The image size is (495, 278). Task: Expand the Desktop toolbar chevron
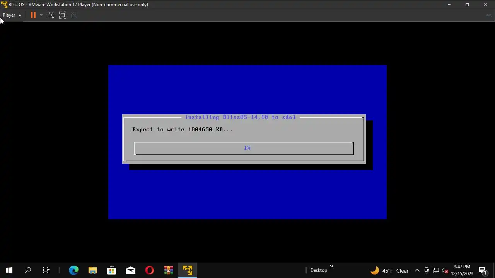point(331,266)
